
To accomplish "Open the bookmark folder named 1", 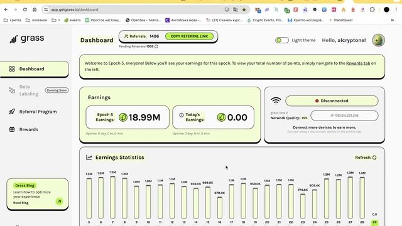I will 56,20.
